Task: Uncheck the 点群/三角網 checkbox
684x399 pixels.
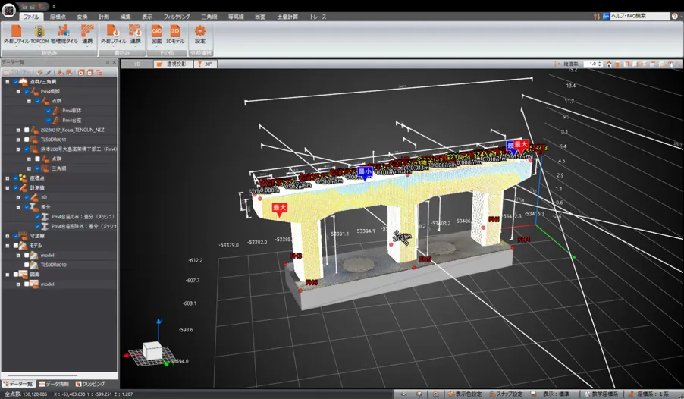Action: coord(14,81)
